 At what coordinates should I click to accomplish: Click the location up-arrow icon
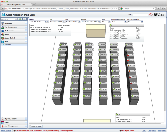pos(46,22)
